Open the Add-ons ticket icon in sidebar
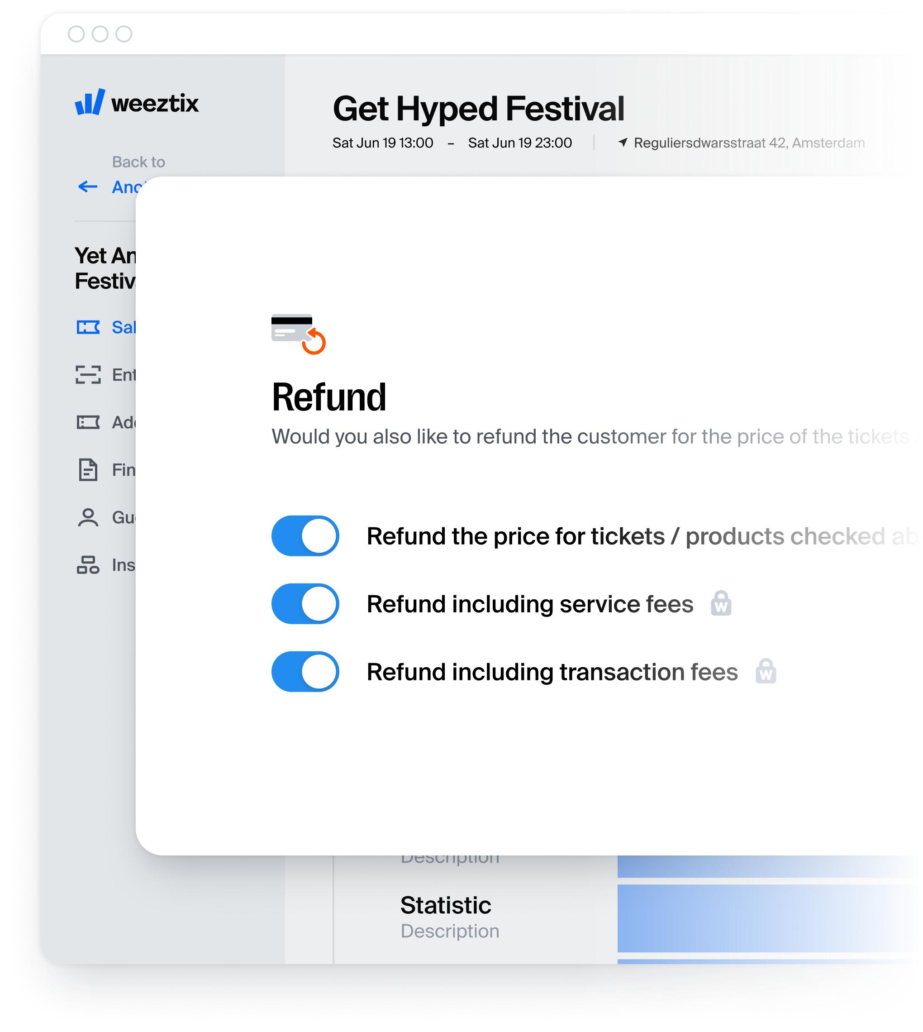Viewport: 923px width, 1032px height. click(88, 422)
